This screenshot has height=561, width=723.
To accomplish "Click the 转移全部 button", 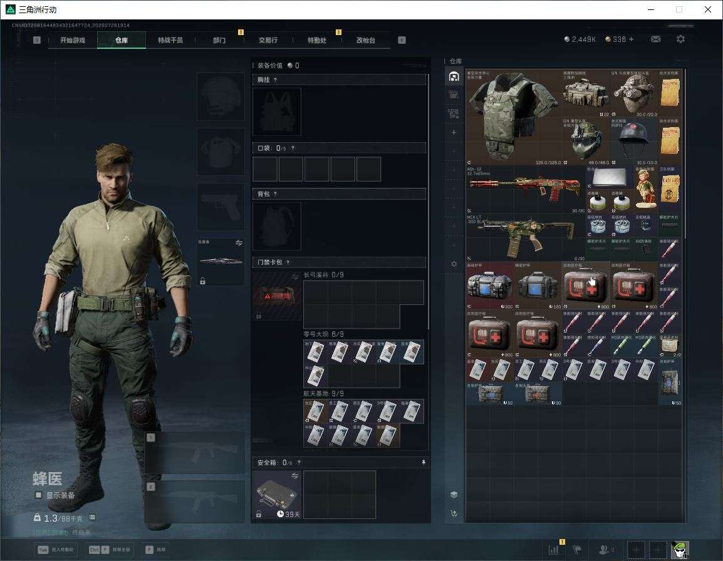I will pos(110,550).
